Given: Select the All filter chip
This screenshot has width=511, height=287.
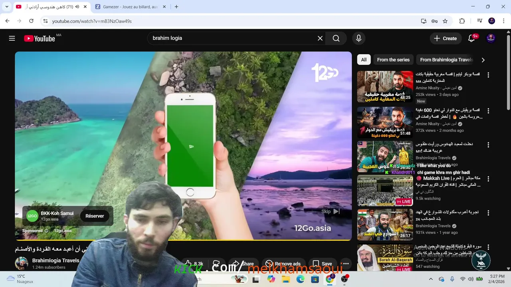Looking at the screenshot, I should click(x=364, y=60).
